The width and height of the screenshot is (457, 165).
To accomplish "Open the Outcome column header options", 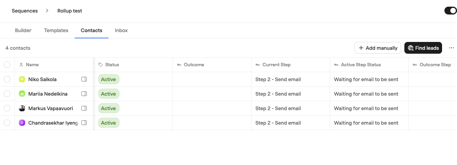I will point(212,65).
